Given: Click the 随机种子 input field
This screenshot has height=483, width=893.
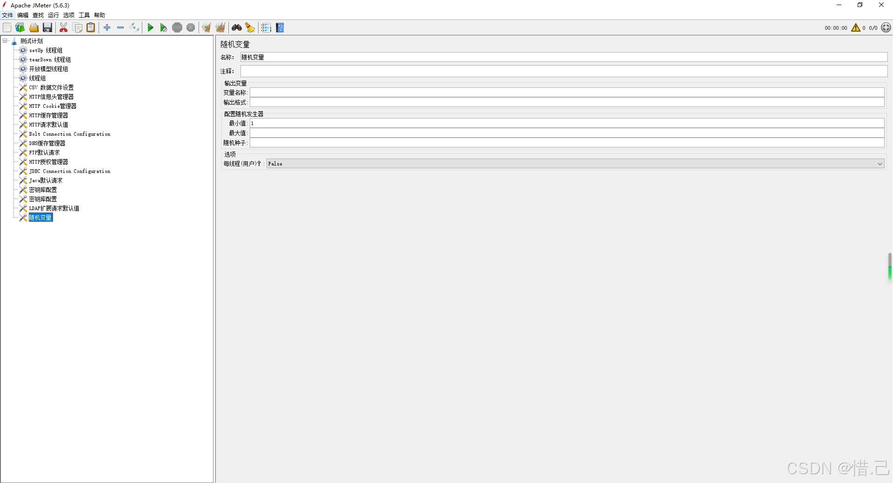Looking at the screenshot, I should (567, 143).
